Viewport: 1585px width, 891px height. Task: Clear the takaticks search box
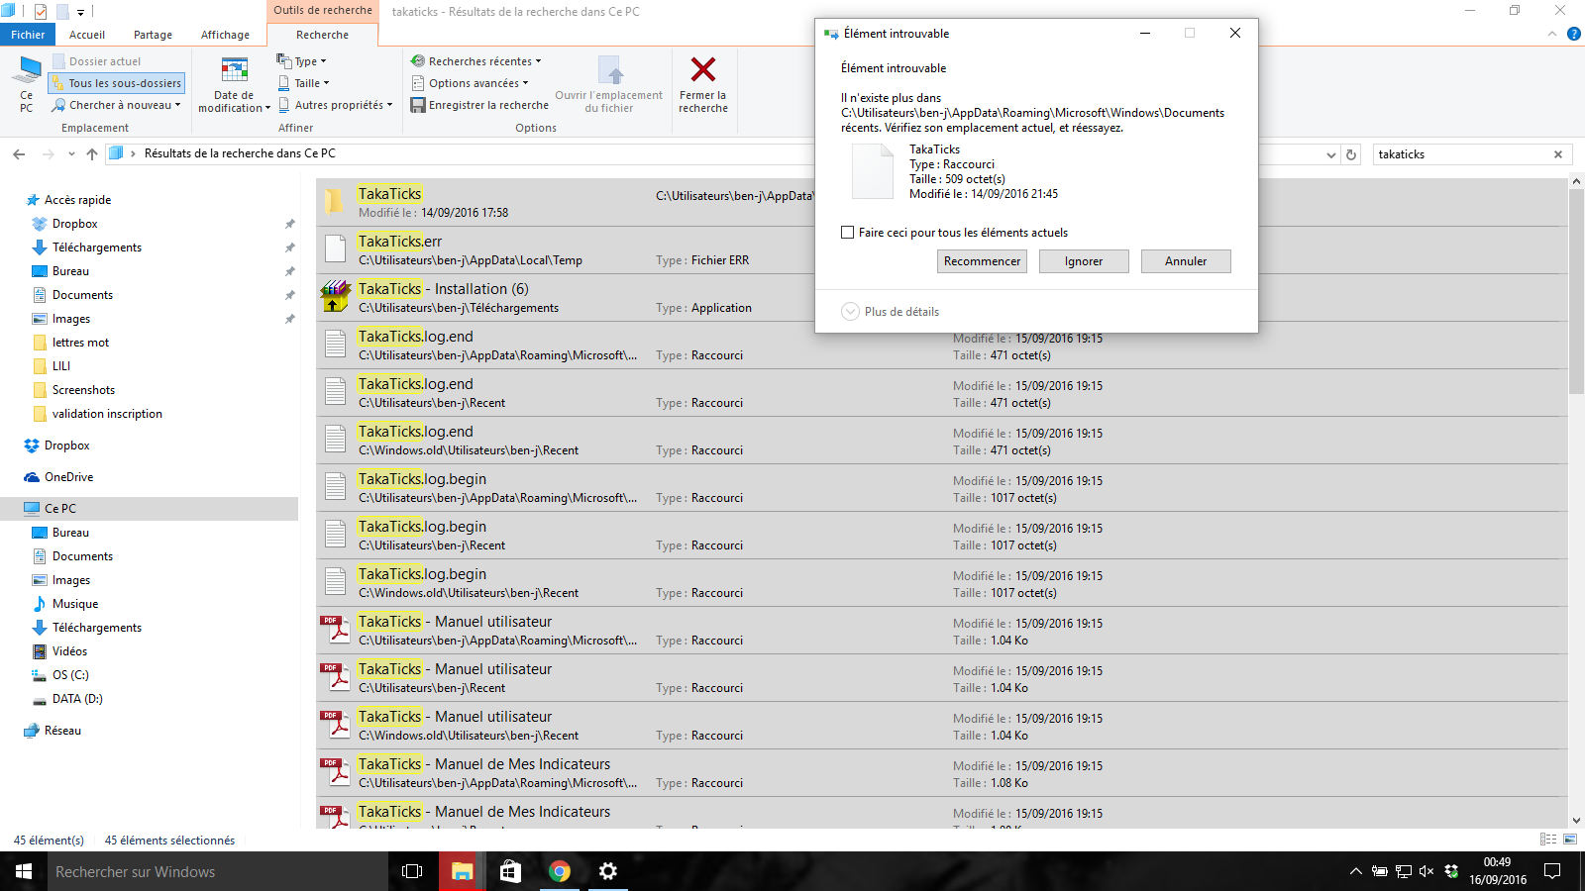(x=1558, y=154)
